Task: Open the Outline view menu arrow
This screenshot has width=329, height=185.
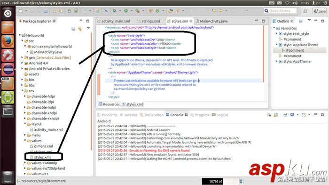Action: (309, 20)
